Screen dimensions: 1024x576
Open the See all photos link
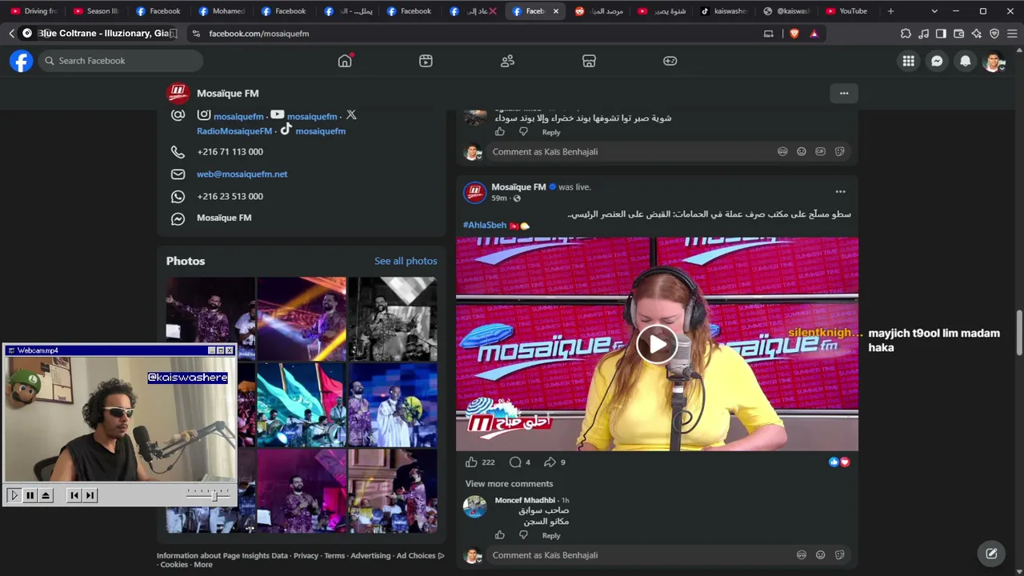click(406, 261)
